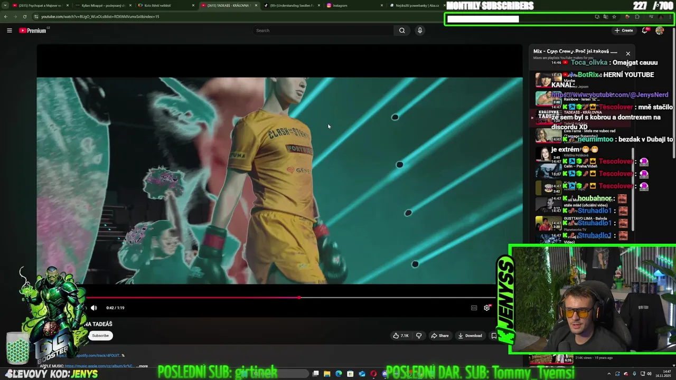Open the account avatar menu

click(660, 31)
